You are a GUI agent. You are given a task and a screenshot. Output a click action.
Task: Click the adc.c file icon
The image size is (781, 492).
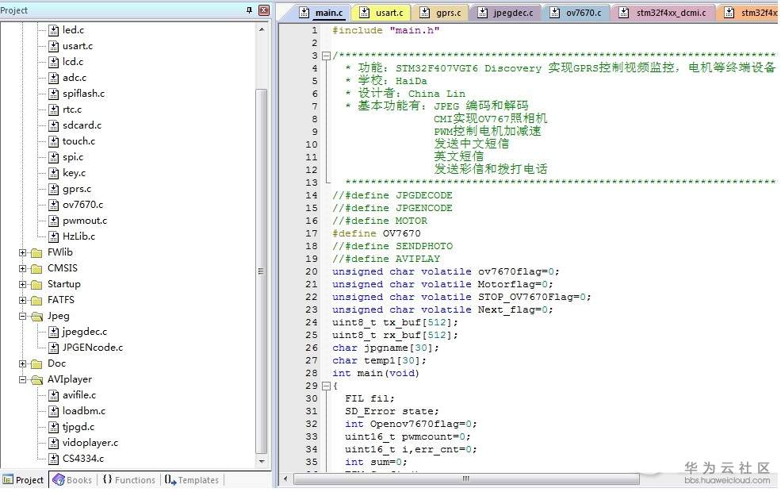(53, 79)
